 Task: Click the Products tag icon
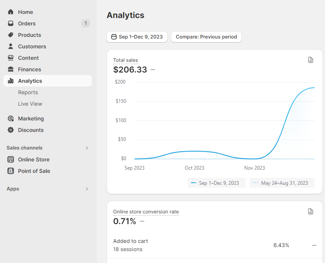click(x=11, y=35)
